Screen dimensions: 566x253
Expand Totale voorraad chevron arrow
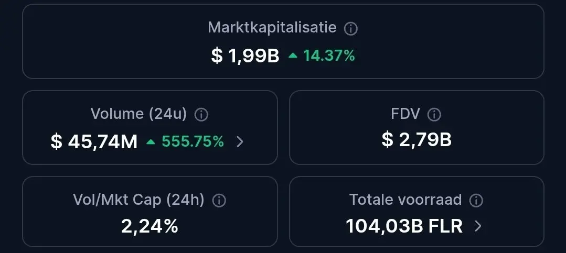click(478, 226)
